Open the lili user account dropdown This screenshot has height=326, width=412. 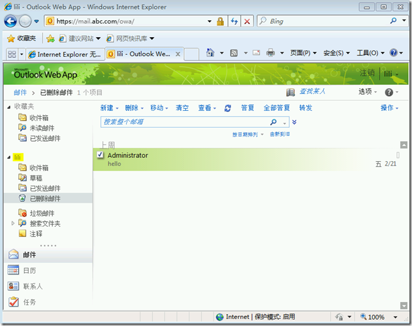(x=391, y=74)
